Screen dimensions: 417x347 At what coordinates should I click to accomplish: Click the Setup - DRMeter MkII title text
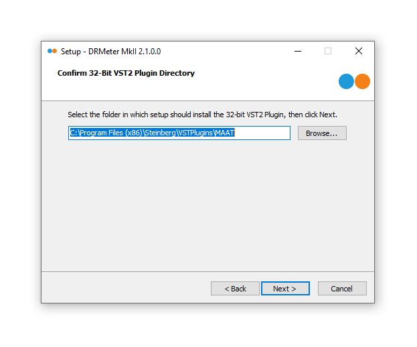click(110, 51)
